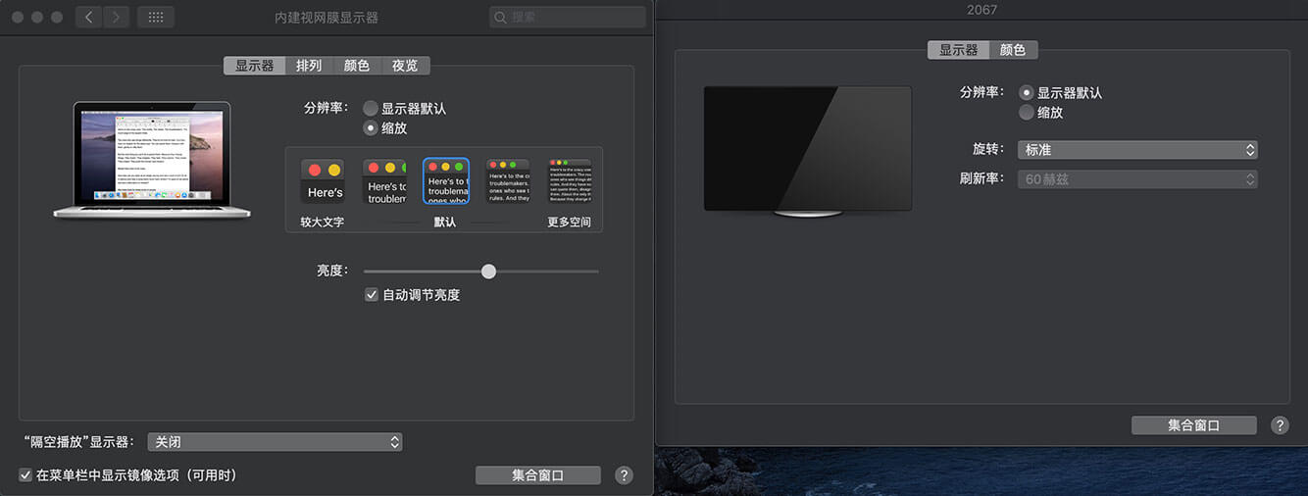Go forward using the toolbar forward arrow
Screen dimensions: 1308x496
117,17
